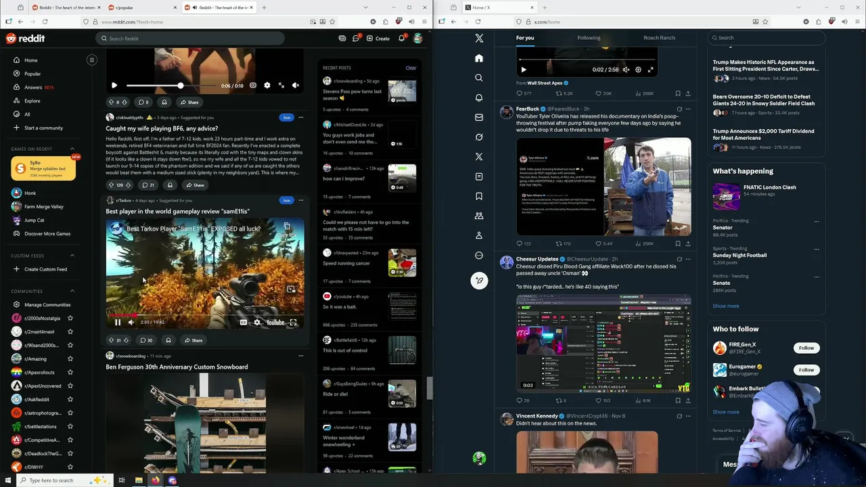
Task: Open X Notifications bell in sidebar
Action: [x=479, y=97]
